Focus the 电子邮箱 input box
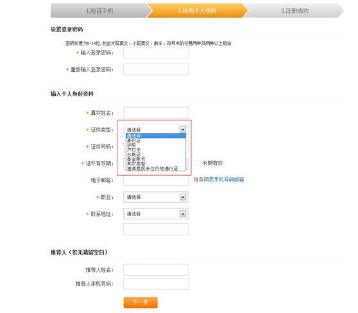This screenshot has width=358, height=313. 156,180
